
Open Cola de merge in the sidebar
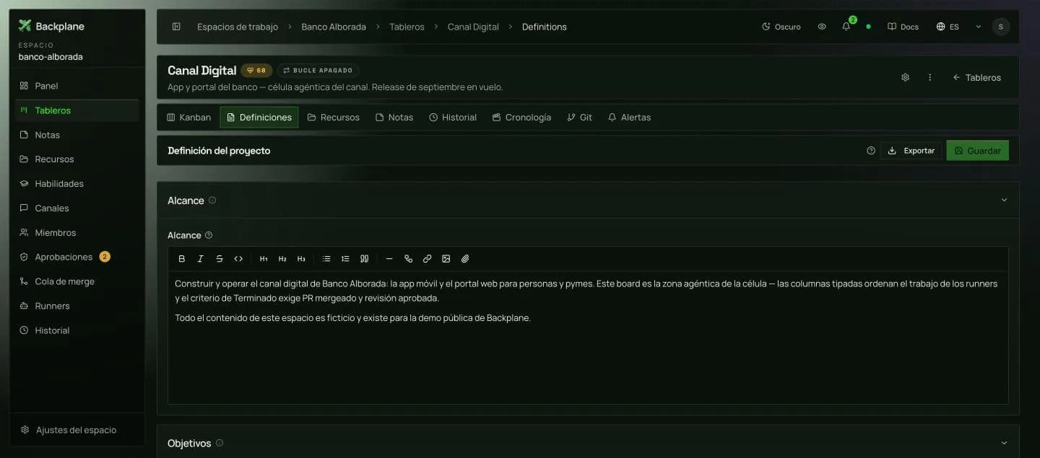tap(77, 281)
